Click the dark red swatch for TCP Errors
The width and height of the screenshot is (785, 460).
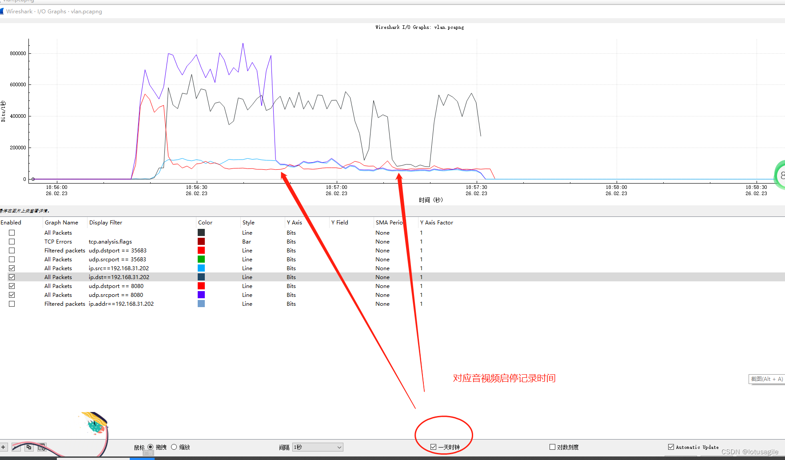tap(201, 241)
